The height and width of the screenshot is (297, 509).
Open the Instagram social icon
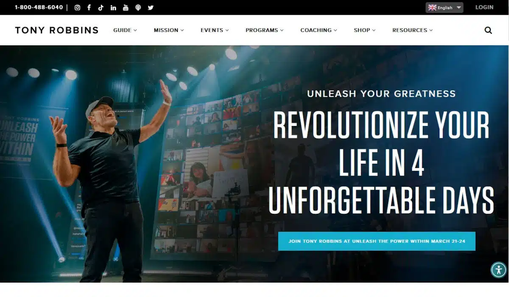click(x=77, y=8)
